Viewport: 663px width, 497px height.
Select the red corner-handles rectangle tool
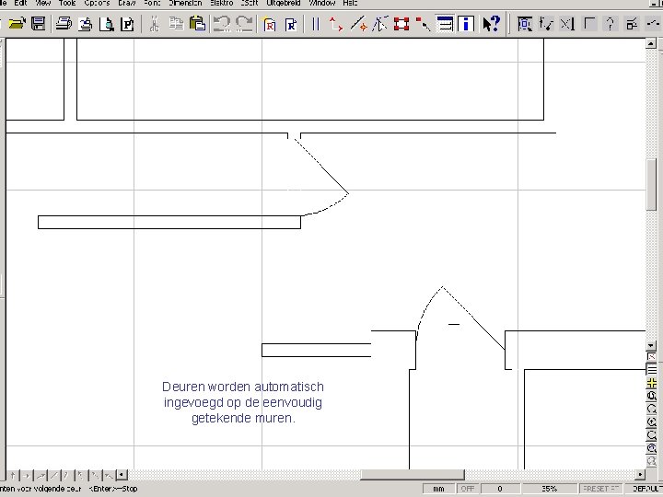(x=401, y=23)
